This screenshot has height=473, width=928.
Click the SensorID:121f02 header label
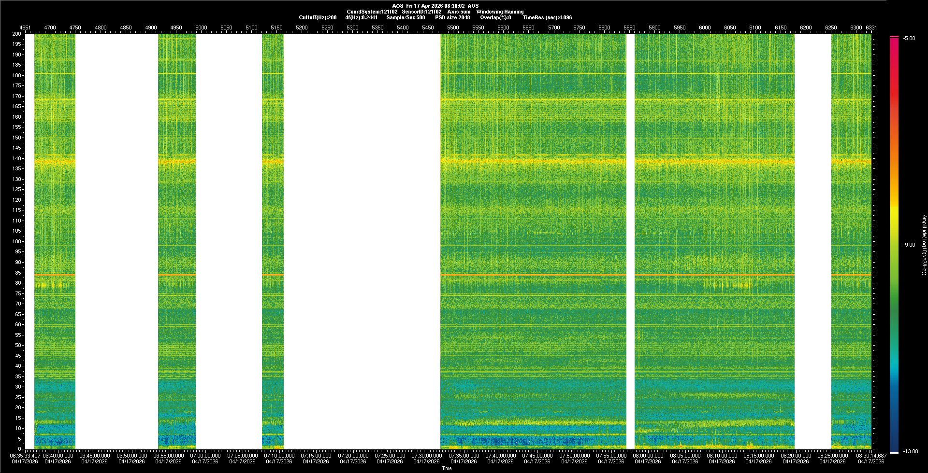[421, 12]
